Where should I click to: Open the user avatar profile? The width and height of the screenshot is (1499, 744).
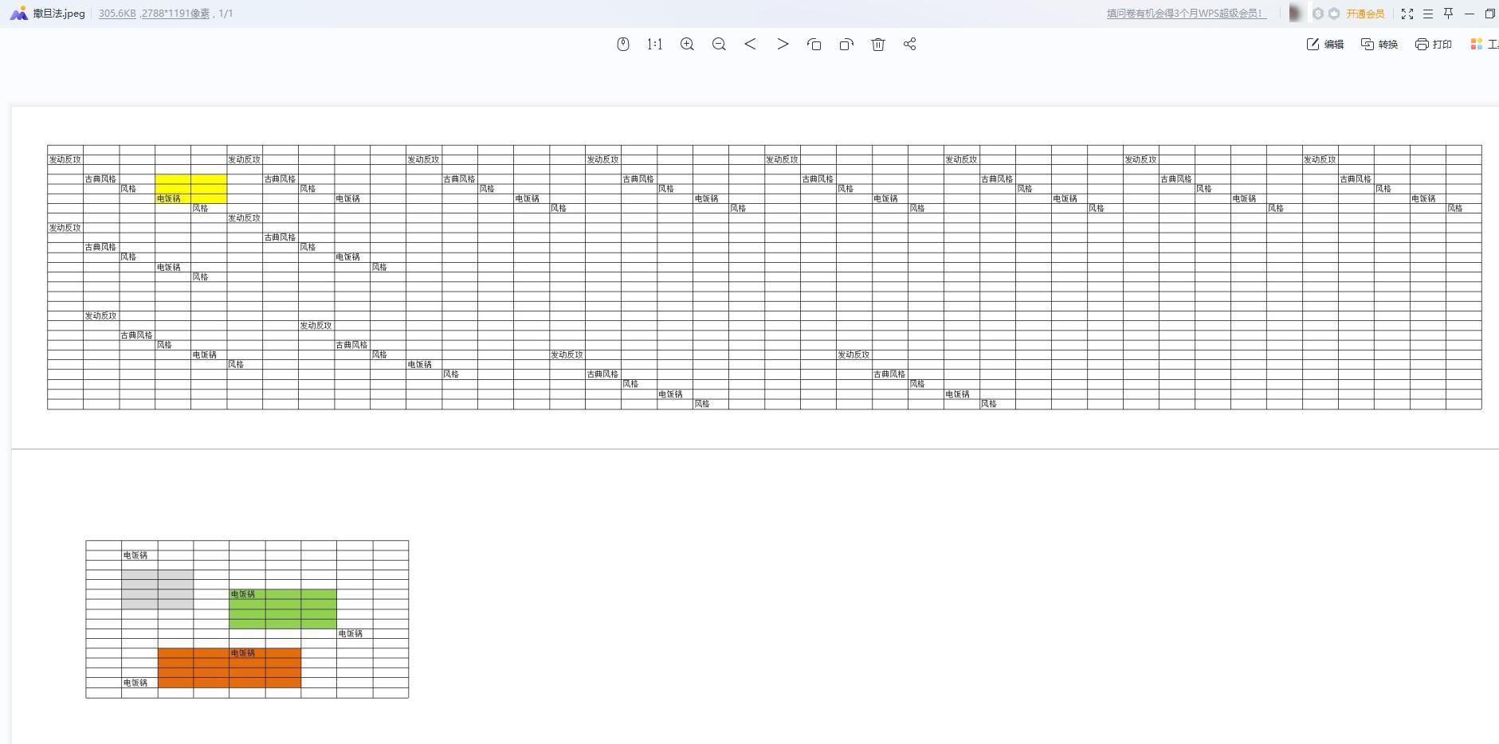tap(1297, 14)
